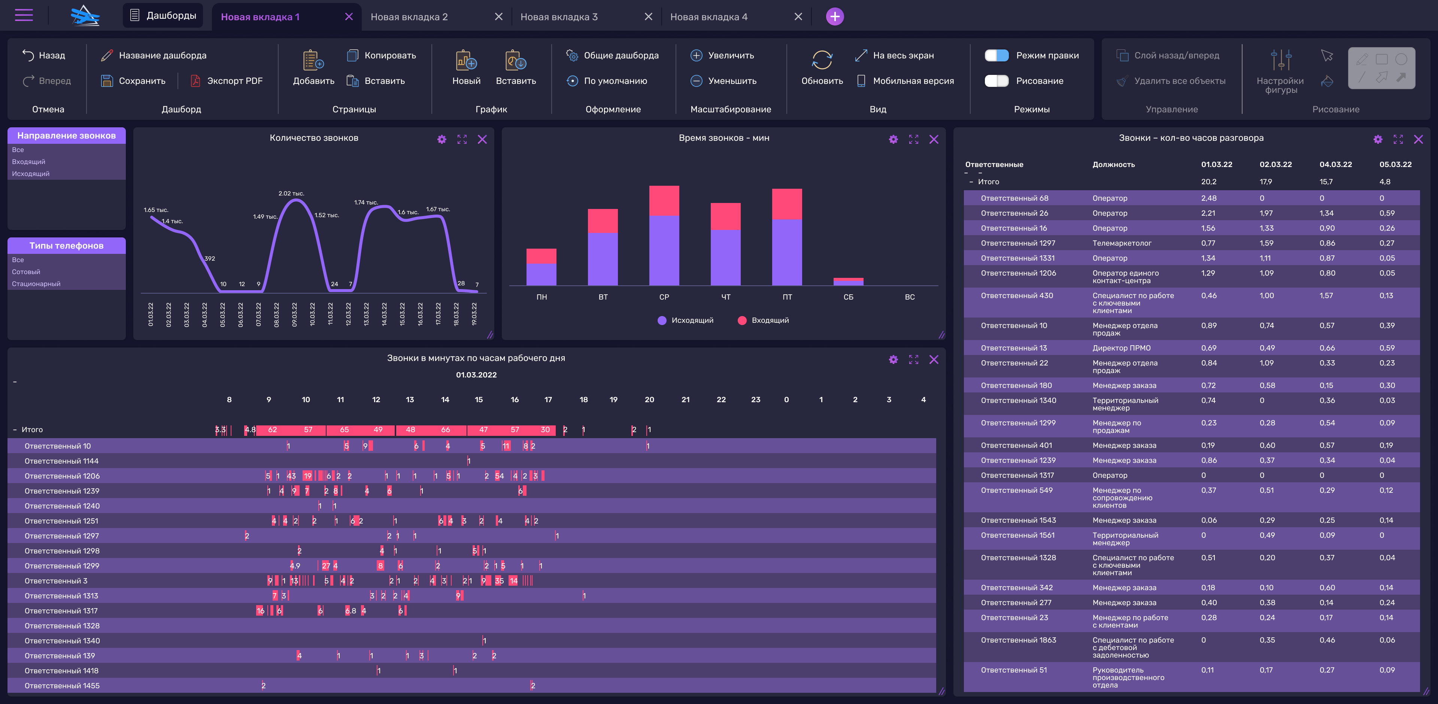Viewport: 1438px width, 704px height.
Task: Expand Время звонков chart to fullscreen
Action: click(913, 140)
